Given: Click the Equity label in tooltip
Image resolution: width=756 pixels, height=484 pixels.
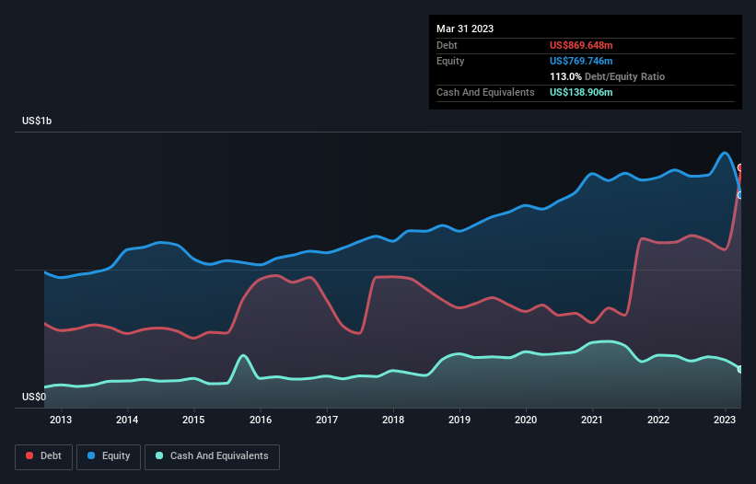Looking at the screenshot, I should coord(450,61).
